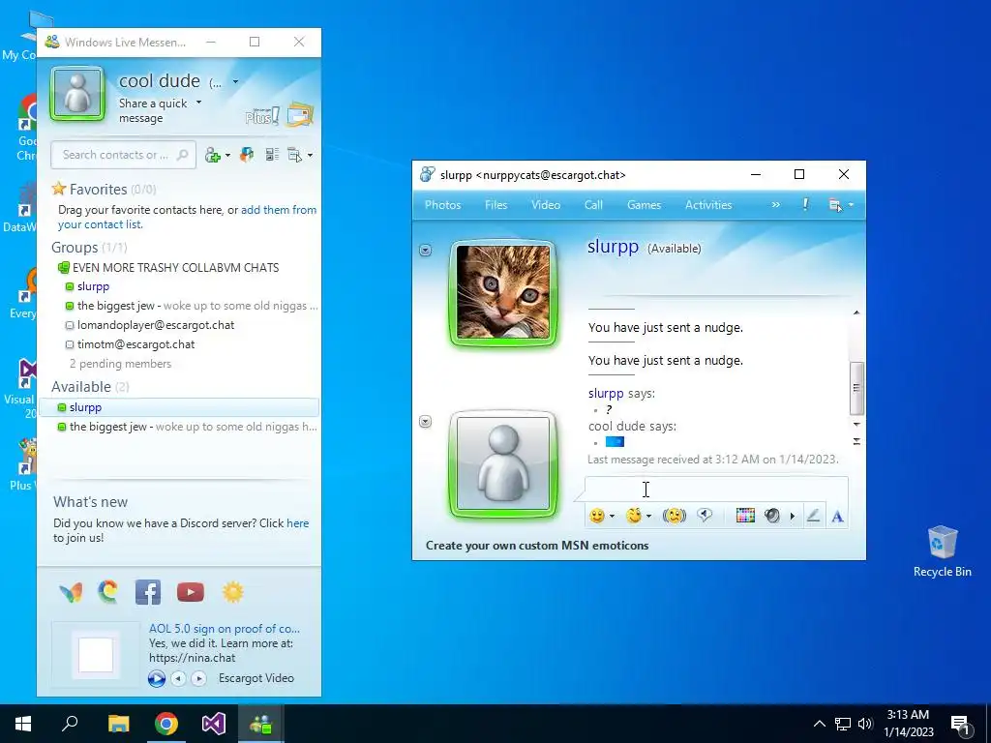Click into the message input box

716,490
